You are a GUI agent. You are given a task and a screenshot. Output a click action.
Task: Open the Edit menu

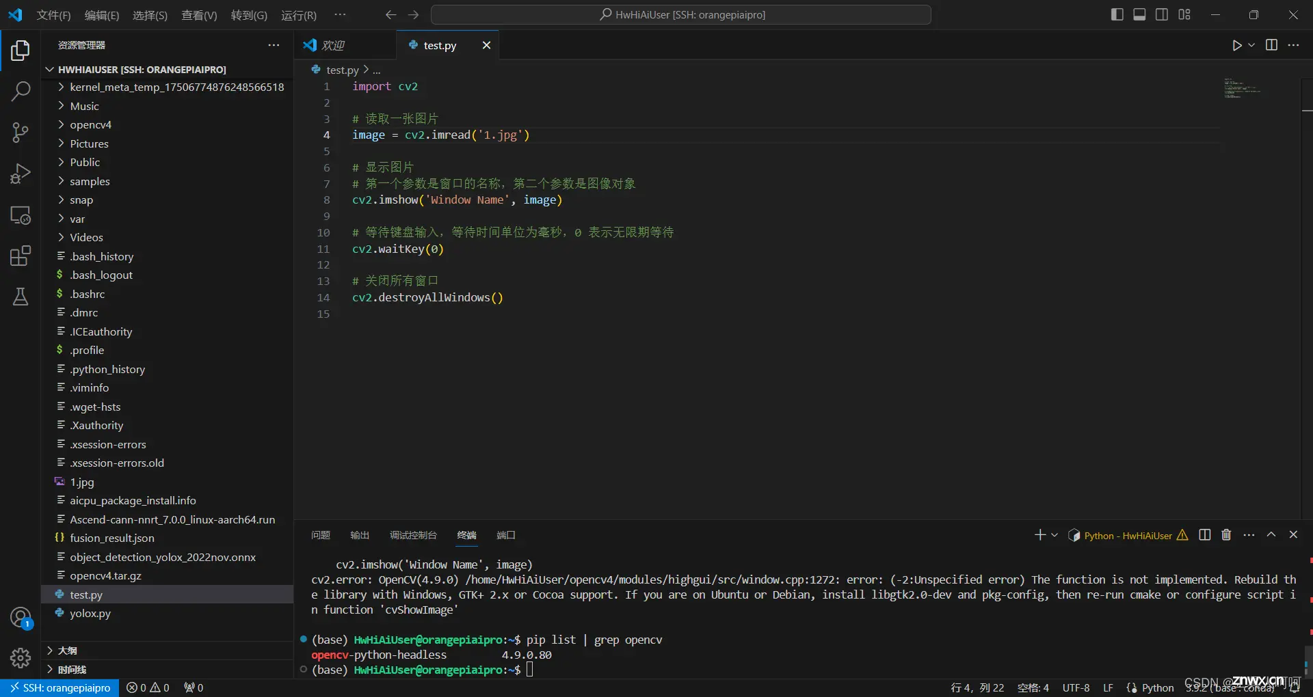[x=102, y=15]
